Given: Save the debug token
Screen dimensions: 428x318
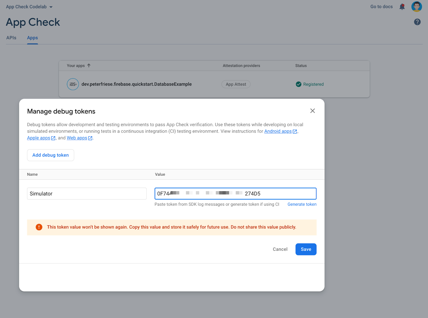Looking at the screenshot, I should (306, 249).
